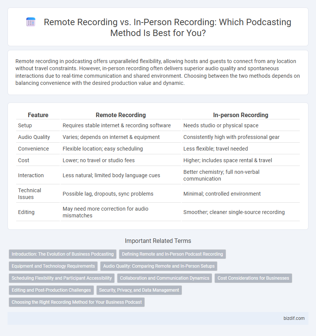Select the 'Cost' row label

pos(24,160)
